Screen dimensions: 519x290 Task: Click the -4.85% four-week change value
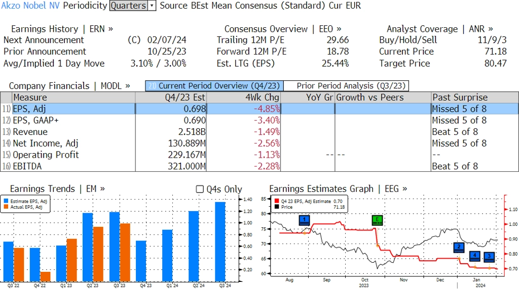(267, 109)
